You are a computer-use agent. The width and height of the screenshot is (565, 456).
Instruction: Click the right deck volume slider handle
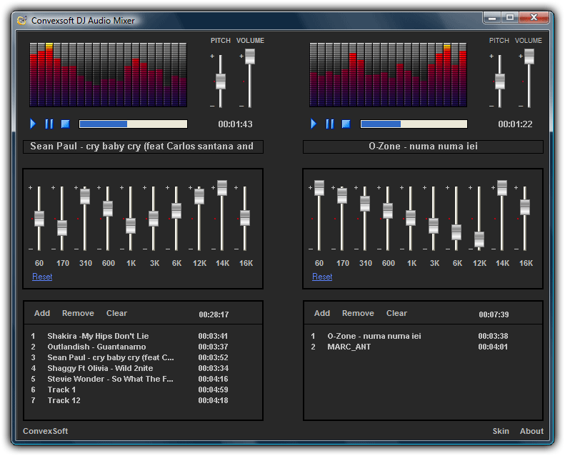point(529,57)
